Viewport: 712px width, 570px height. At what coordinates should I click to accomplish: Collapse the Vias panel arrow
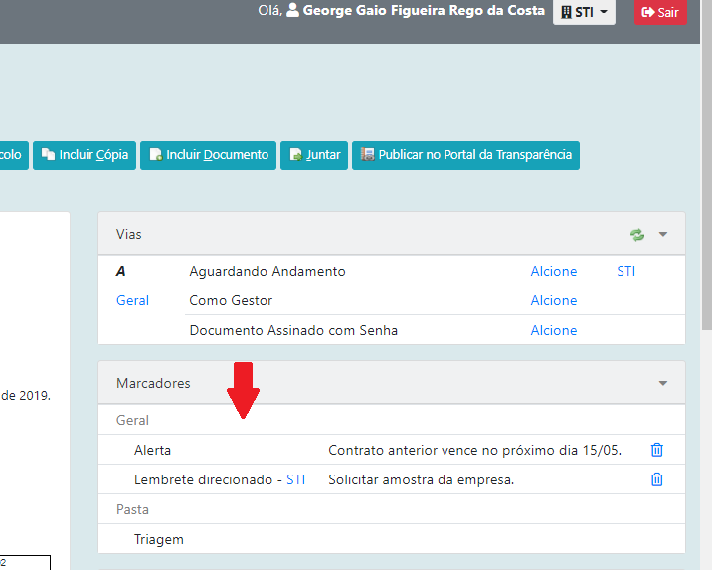663,235
